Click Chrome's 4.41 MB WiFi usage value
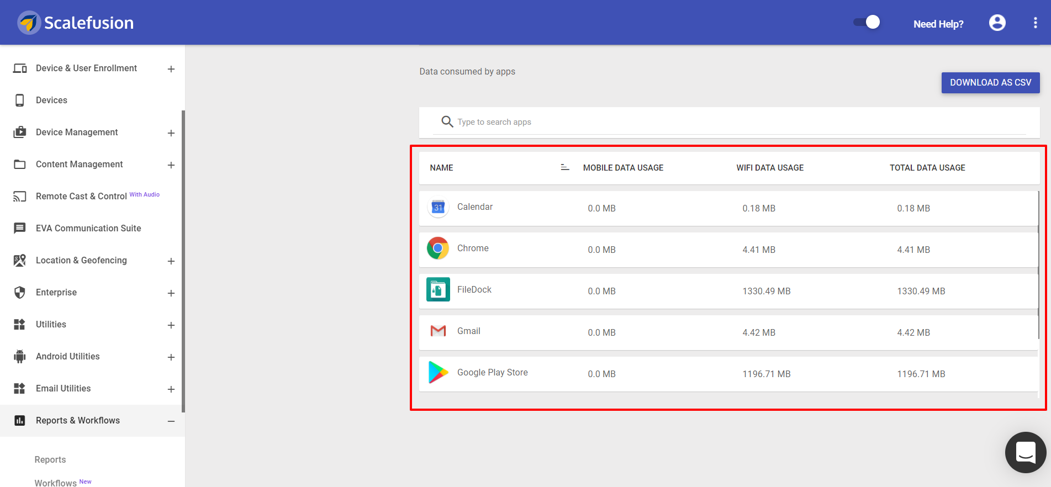Image resolution: width=1051 pixels, height=487 pixels. (x=759, y=250)
